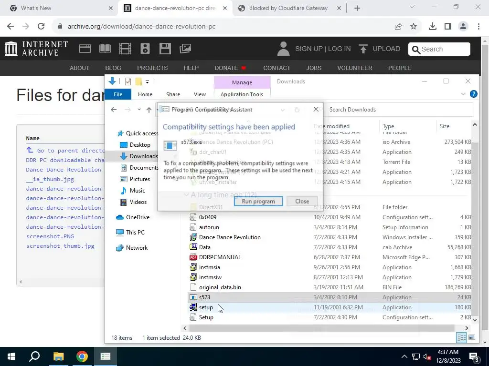The image size is (489, 366).
Task: Click the Internet Archive logo
Action: pos(36,49)
